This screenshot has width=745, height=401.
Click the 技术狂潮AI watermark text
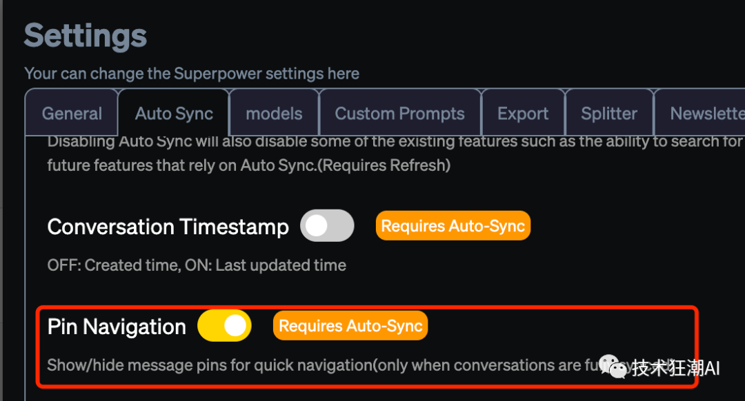pyautogui.click(x=675, y=368)
